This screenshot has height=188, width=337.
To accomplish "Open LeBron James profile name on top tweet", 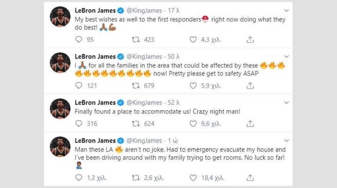I will coord(95,10).
